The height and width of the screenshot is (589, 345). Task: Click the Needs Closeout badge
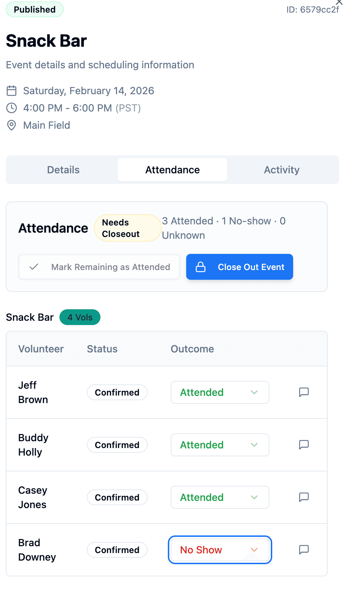point(127,228)
